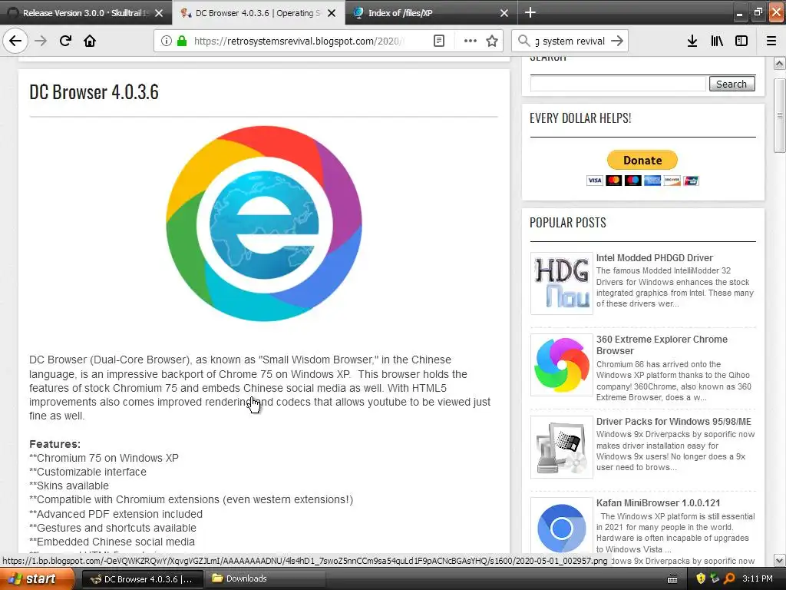Open the Intel Modded PHDGD Driver post
This screenshot has height=590, width=786.
[x=654, y=257]
